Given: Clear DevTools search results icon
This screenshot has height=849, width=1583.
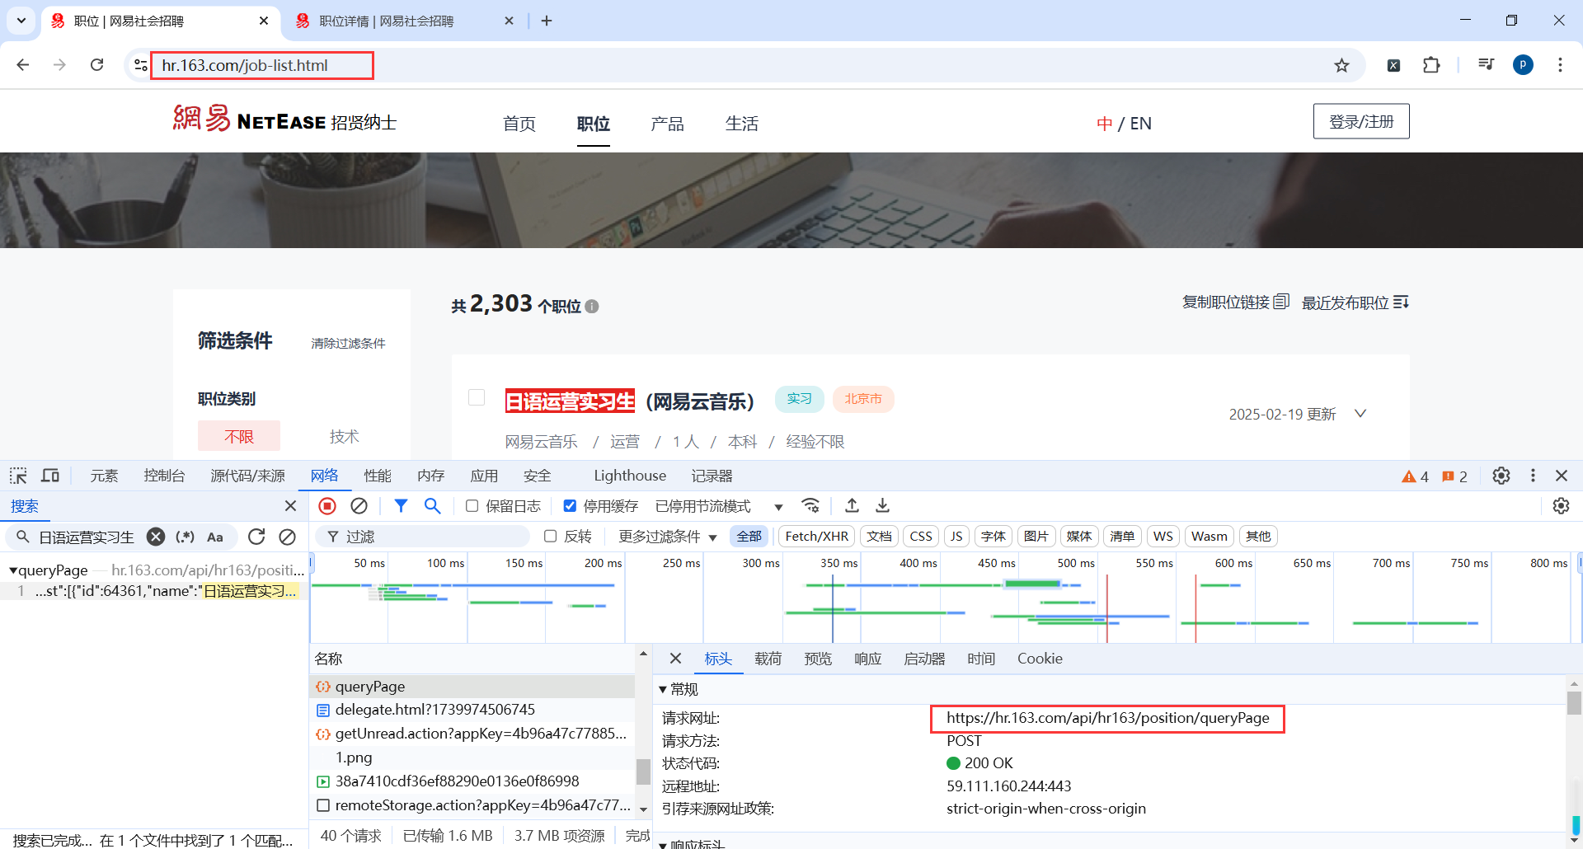Looking at the screenshot, I should click(287, 537).
